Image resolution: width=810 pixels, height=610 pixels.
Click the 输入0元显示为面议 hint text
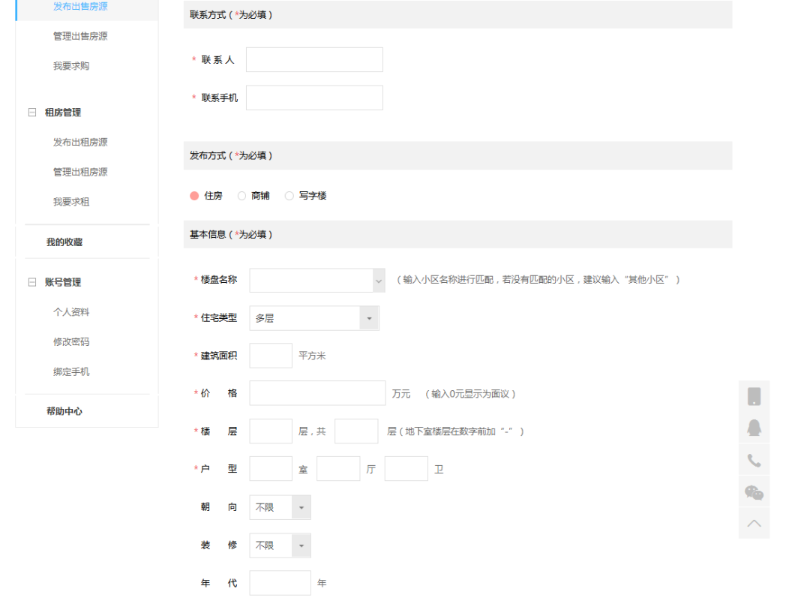tap(470, 394)
